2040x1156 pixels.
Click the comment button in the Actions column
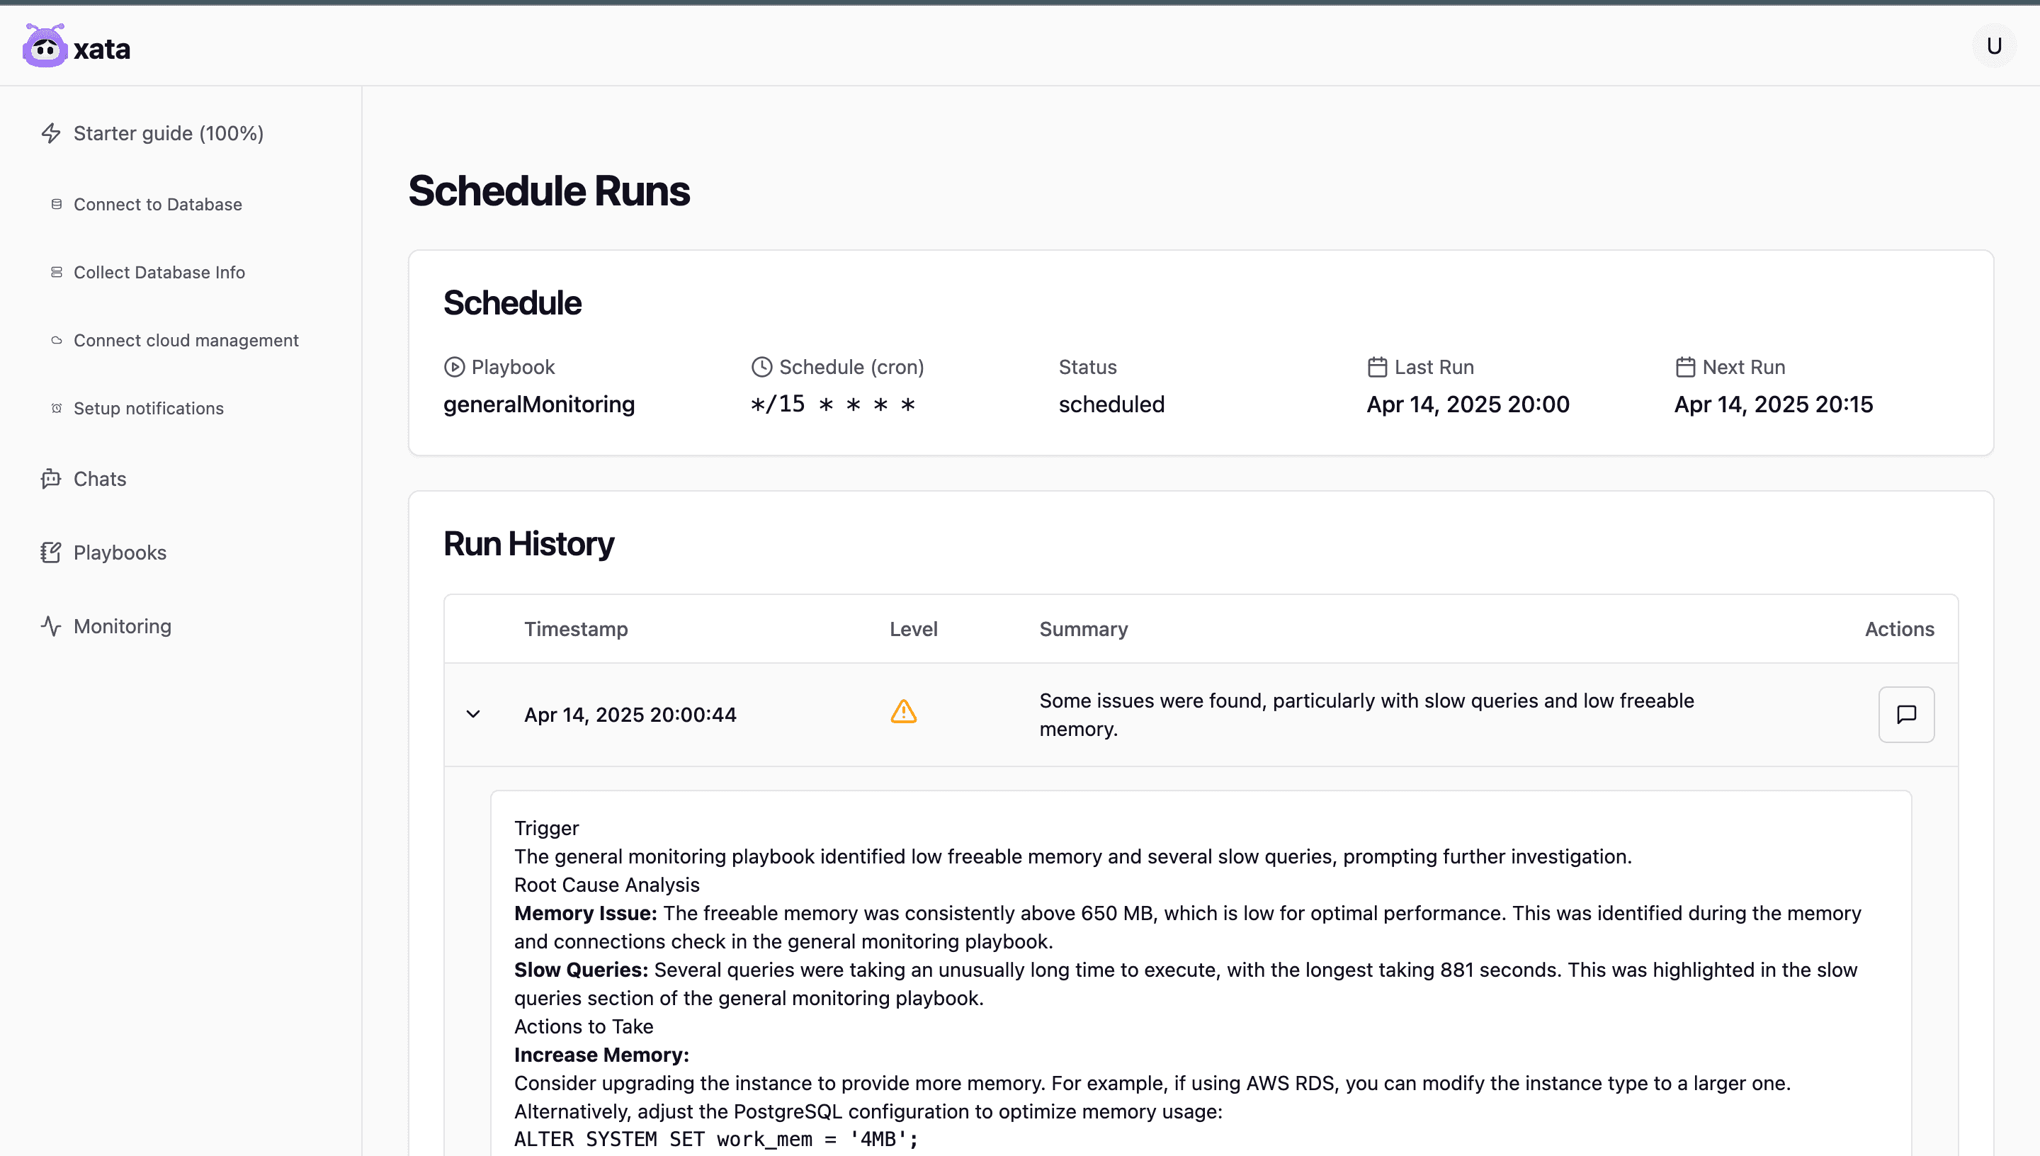point(1906,714)
